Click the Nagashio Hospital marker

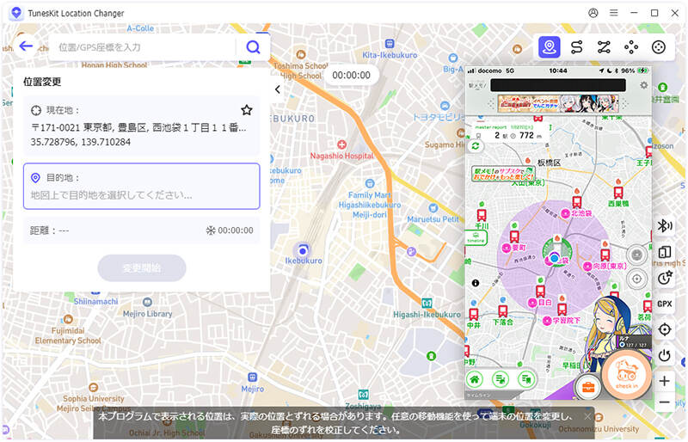coord(341,144)
